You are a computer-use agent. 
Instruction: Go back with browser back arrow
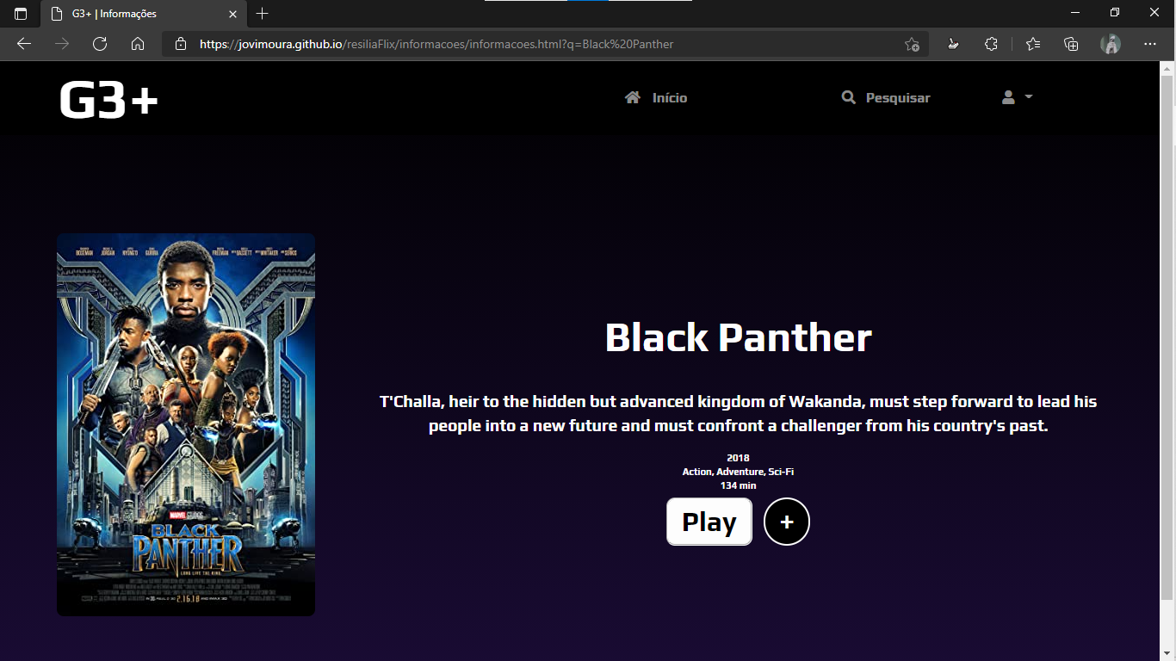pos(24,44)
